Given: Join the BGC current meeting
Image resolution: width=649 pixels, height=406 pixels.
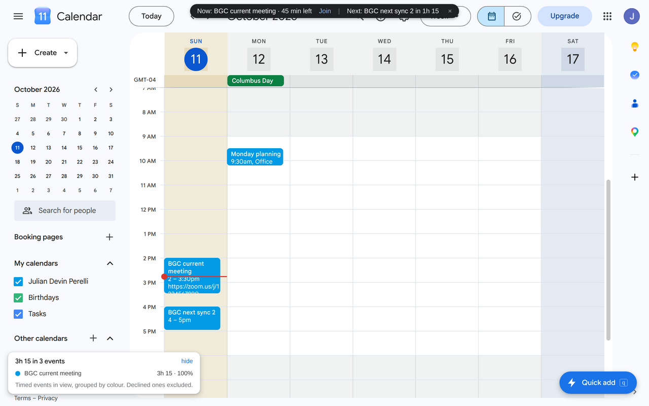Looking at the screenshot, I should click(x=325, y=11).
